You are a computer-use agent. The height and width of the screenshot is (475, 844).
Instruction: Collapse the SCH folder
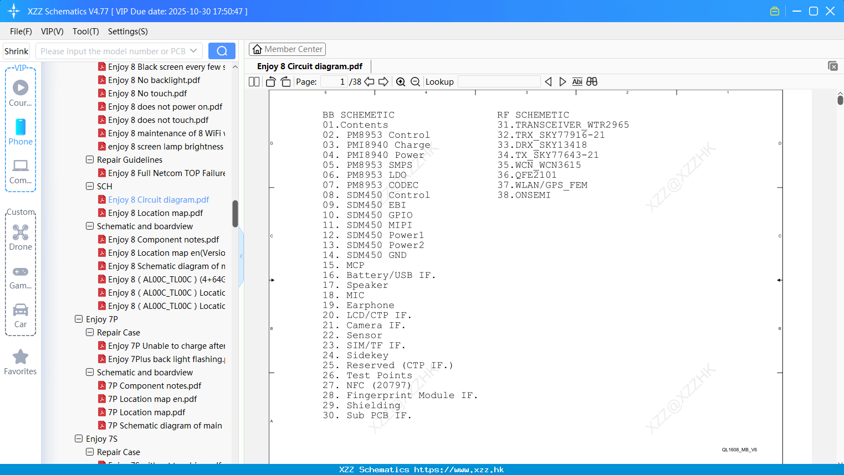point(90,186)
